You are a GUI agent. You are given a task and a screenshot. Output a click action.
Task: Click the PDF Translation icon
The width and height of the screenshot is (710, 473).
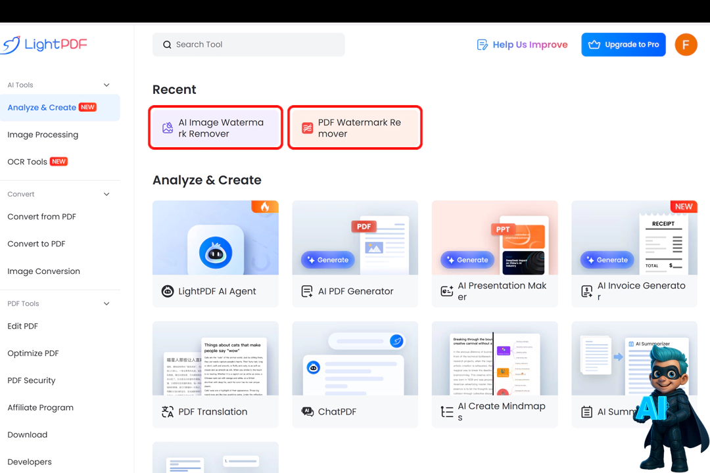pyautogui.click(x=168, y=412)
